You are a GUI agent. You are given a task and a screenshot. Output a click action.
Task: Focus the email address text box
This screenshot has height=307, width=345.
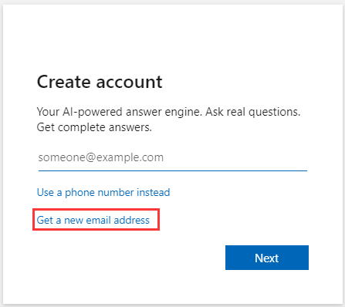173,157
